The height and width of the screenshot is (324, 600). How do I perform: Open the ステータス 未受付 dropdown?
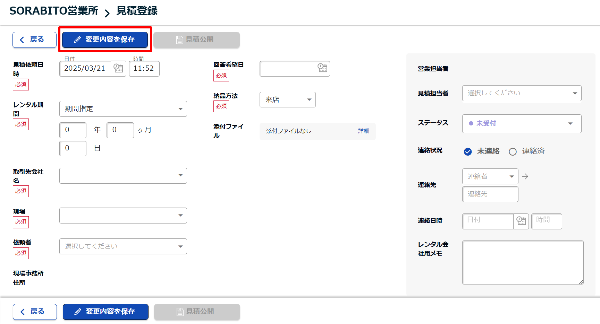click(x=521, y=124)
